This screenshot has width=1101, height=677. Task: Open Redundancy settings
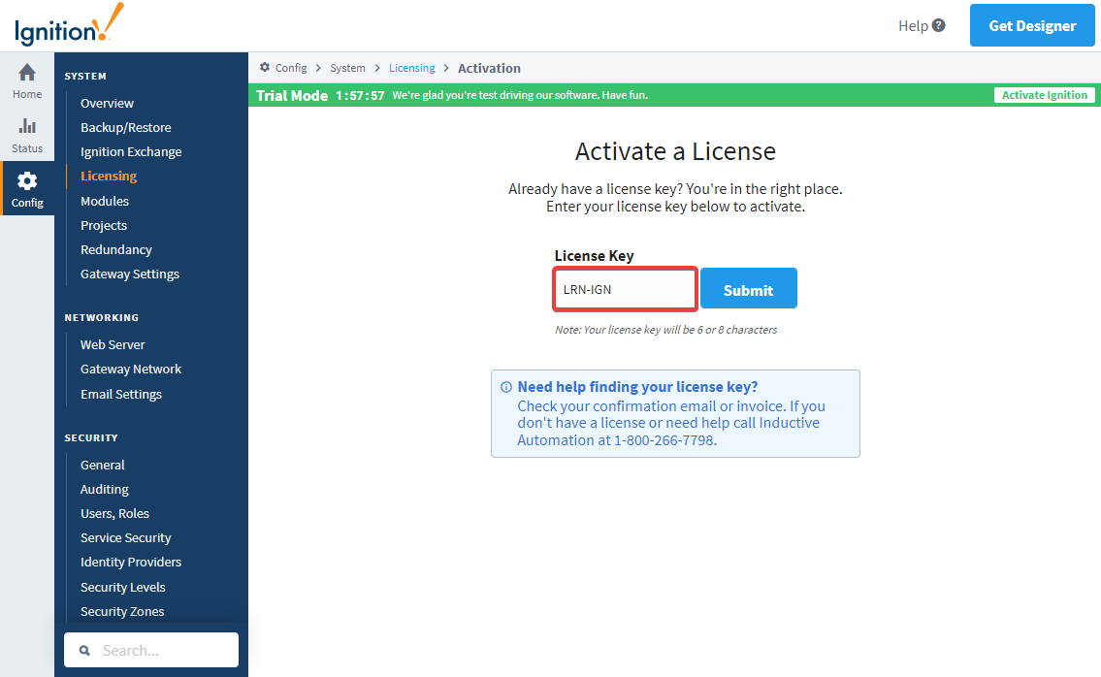(x=115, y=250)
